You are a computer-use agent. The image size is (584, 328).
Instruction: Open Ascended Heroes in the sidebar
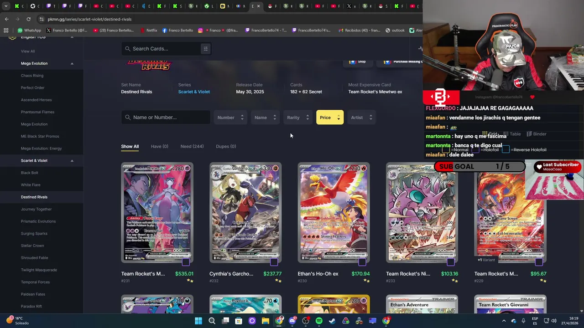pyautogui.click(x=36, y=100)
